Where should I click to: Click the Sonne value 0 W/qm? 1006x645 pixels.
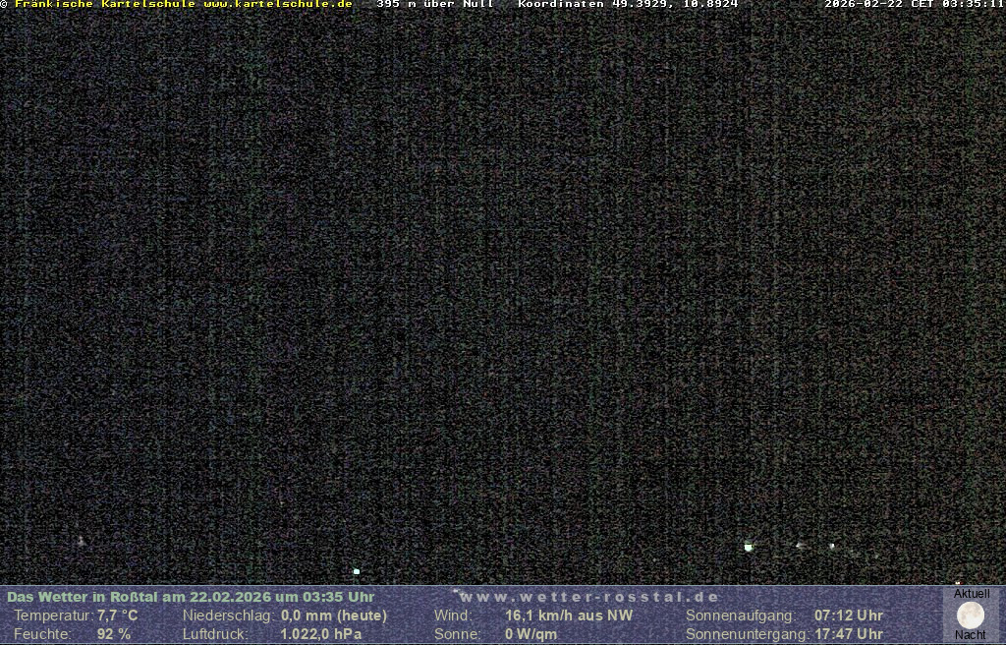pyautogui.click(x=531, y=634)
